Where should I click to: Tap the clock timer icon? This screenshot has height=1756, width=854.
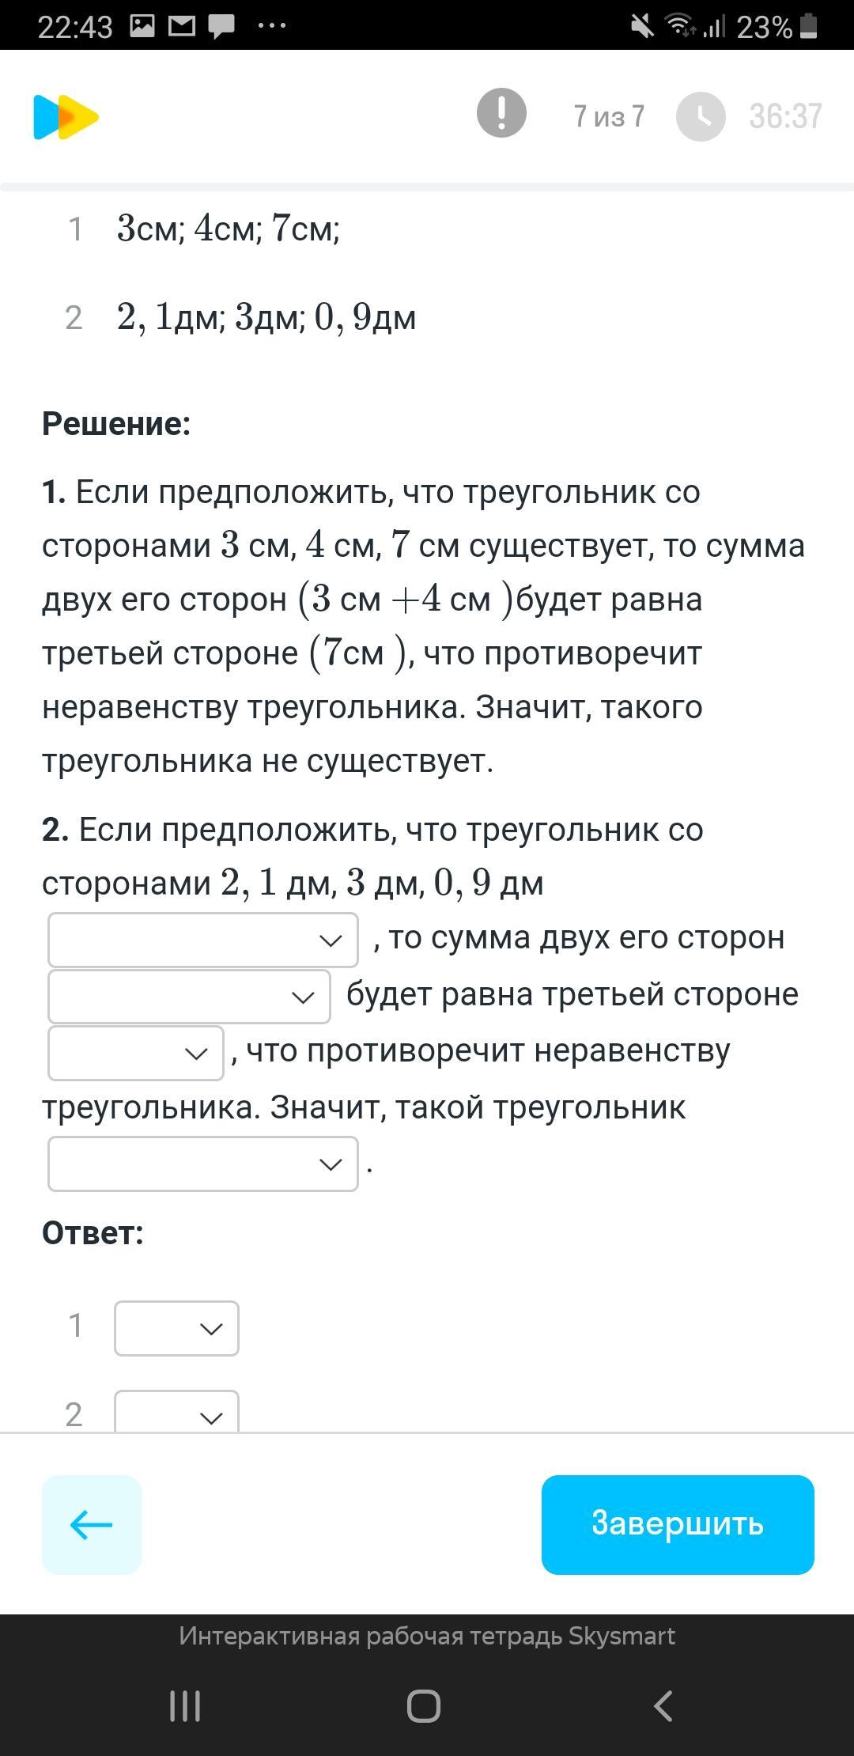point(701,117)
